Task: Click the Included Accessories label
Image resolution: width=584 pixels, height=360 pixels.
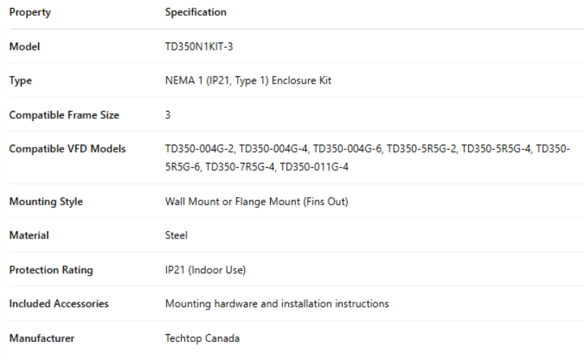Action: (58, 304)
